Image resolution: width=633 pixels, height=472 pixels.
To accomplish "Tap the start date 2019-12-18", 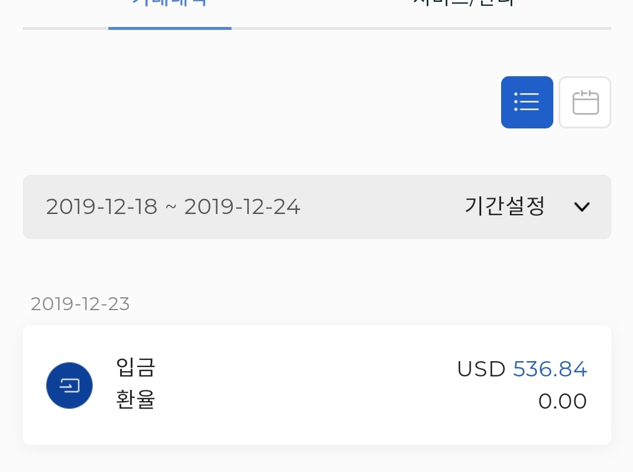I will [101, 207].
